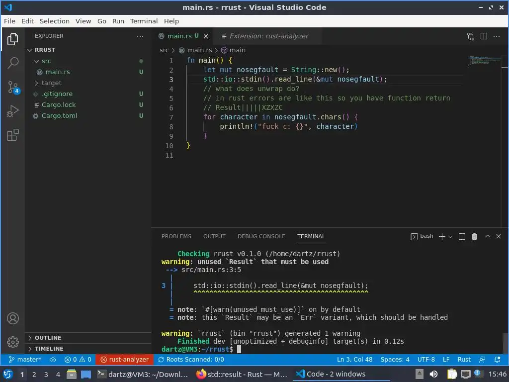Image resolution: width=509 pixels, height=382 pixels.
Task: Open Source Control view with badge 4
Action: coord(13,87)
